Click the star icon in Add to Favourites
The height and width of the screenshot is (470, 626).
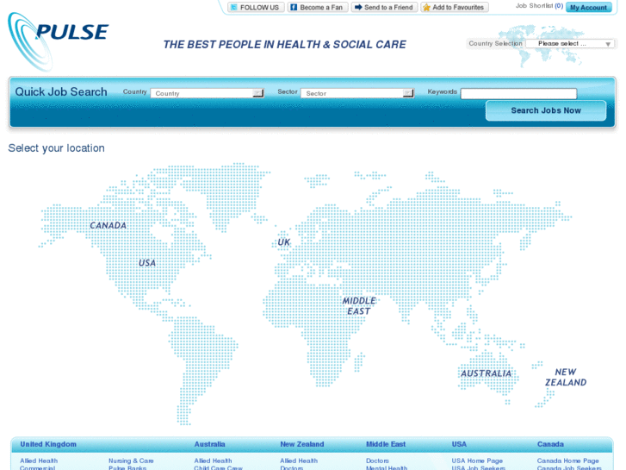tap(427, 7)
